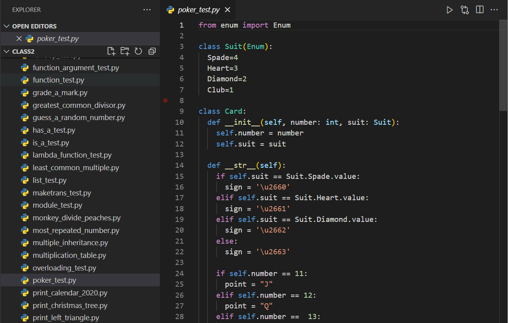Toggle the breakpoint on line 8
This screenshot has height=323, width=508.
[165, 101]
